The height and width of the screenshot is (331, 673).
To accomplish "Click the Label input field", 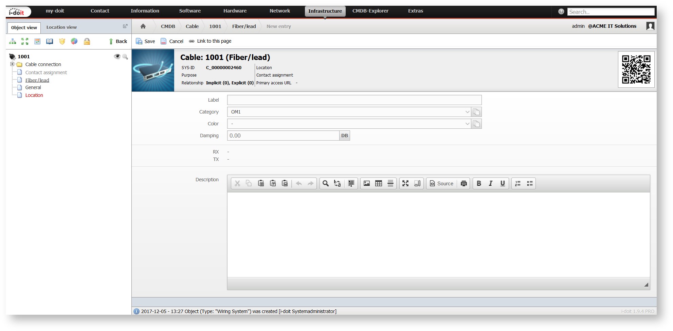I will click(x=354, y=100).
